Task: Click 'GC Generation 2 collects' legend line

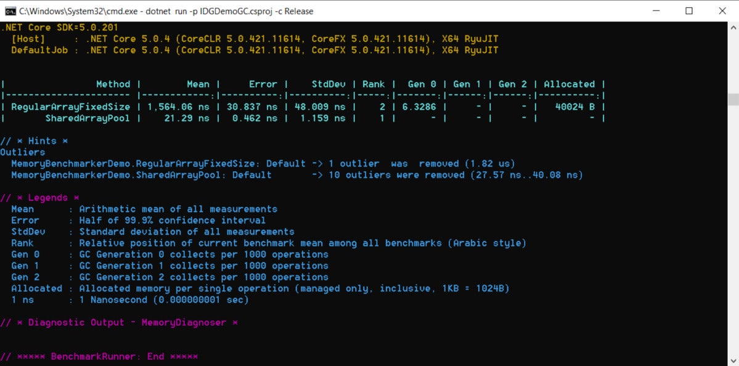Action: pos(203,277)
